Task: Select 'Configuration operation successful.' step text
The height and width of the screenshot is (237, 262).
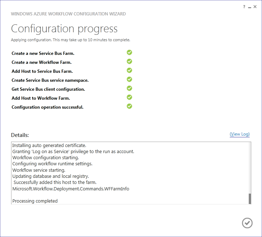Action: [47, 107]
